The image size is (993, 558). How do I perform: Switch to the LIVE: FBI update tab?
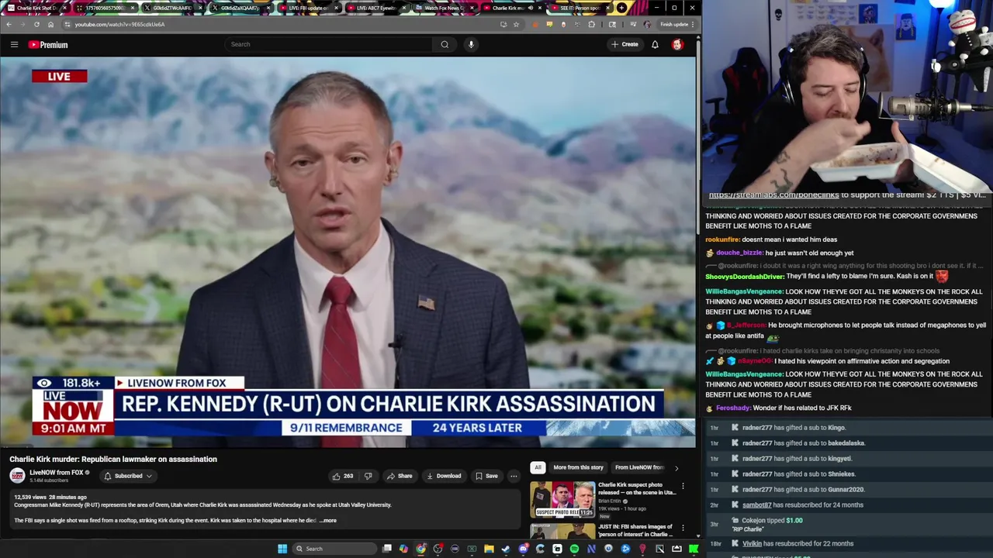[309, 8]
